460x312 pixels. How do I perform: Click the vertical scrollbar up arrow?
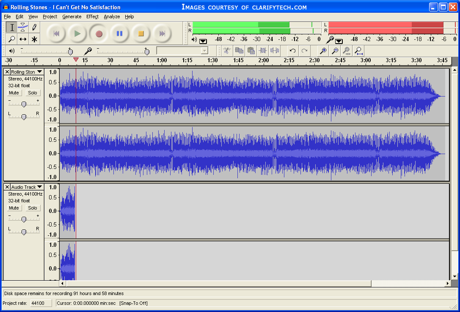point(454,70)
